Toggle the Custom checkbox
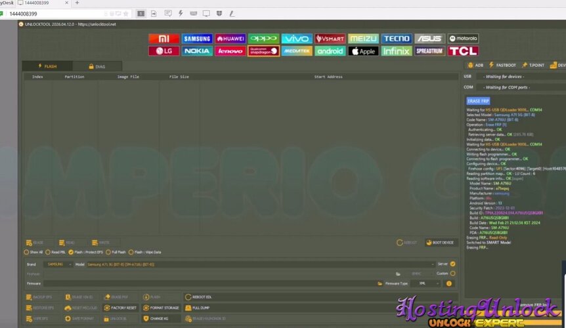 (x=452, y=274)
